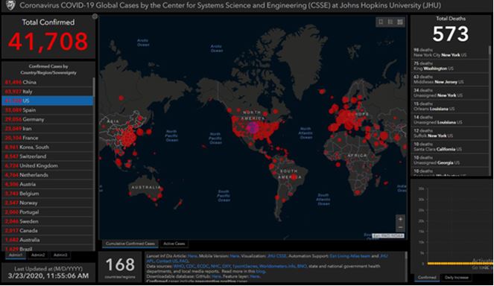Select the Cumulative Confirmed Cases tab

130,244
